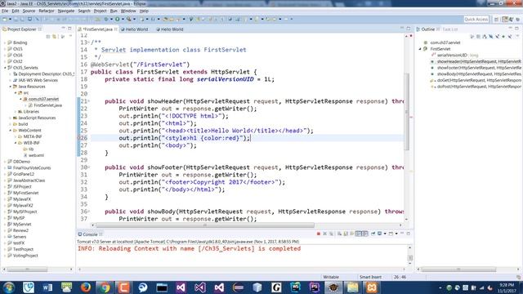Switch to the Task List tab

[x=449, y=29]
